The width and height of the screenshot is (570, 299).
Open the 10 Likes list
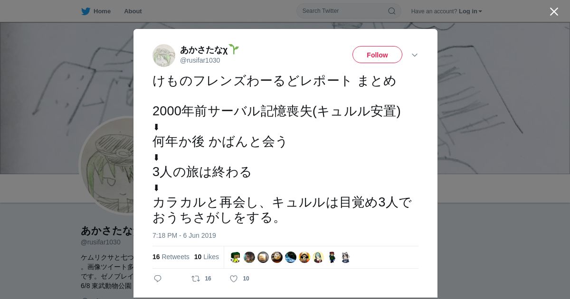(206, 257)
